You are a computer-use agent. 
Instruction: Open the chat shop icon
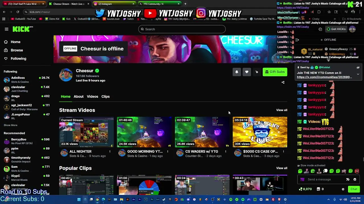(x=318, y=189)
